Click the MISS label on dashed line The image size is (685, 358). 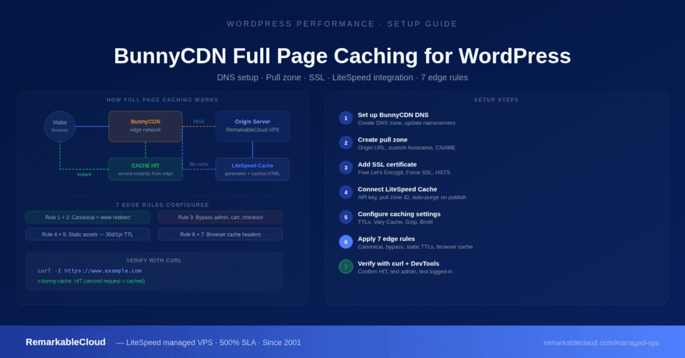[199, 122]
